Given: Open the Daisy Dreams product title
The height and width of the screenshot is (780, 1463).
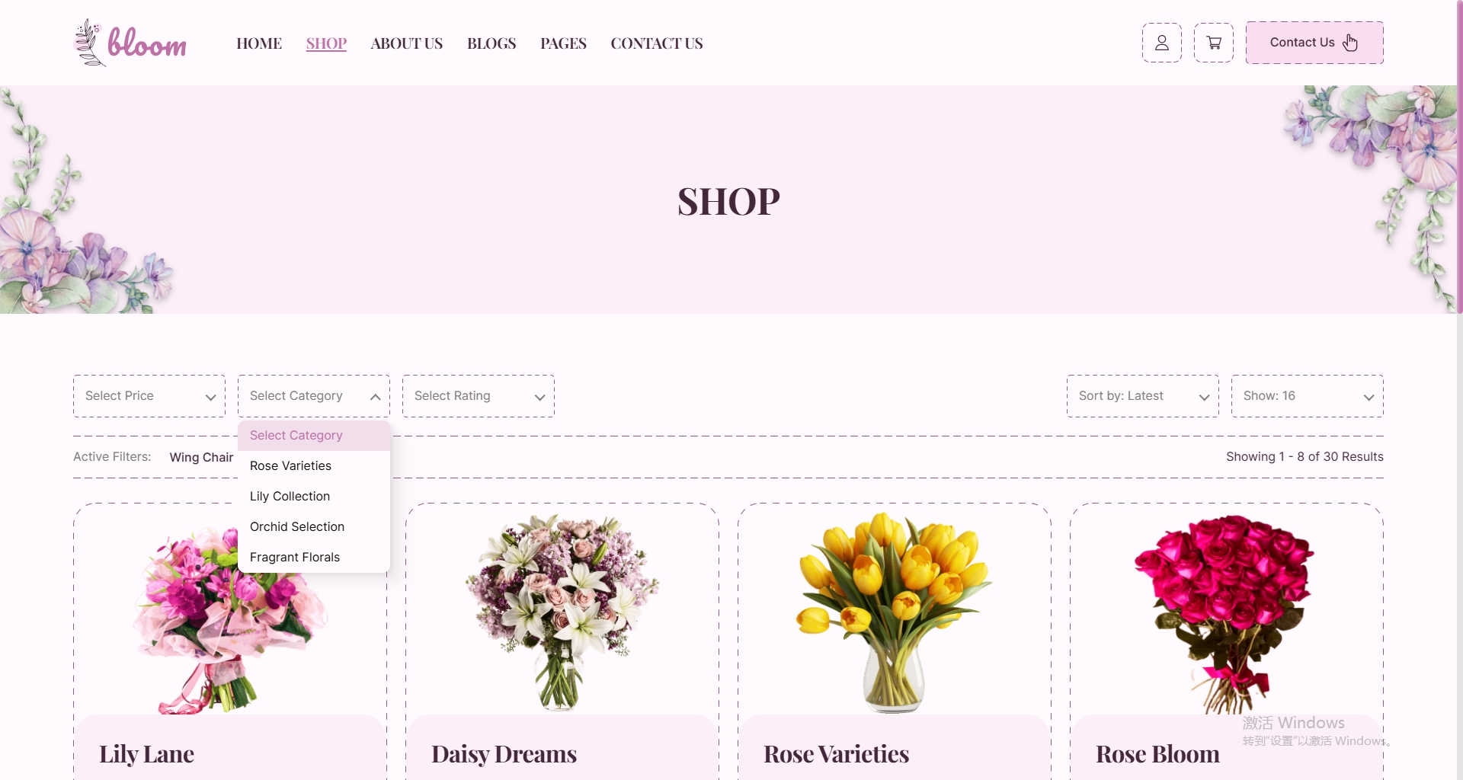Looking at the screenshot, I should point(504,754).
